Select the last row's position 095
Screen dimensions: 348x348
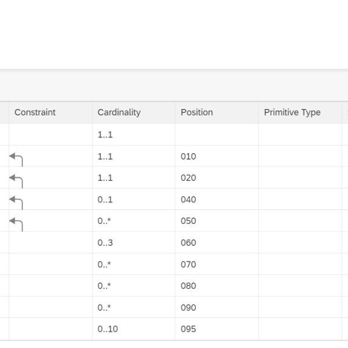tap(188, 329)
